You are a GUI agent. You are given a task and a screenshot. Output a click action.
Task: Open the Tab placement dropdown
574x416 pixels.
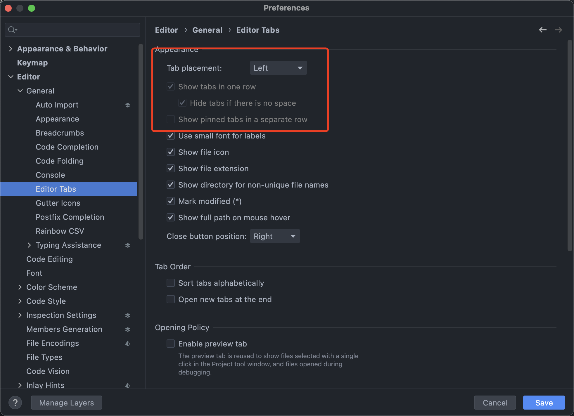(278, 68)
